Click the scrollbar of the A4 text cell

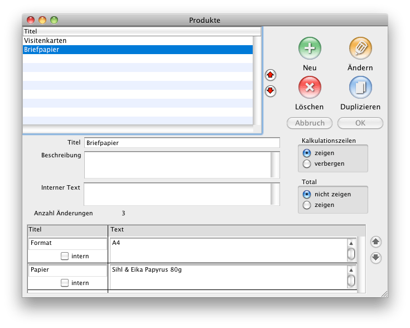pyautogui.click(x=351, y=250)
